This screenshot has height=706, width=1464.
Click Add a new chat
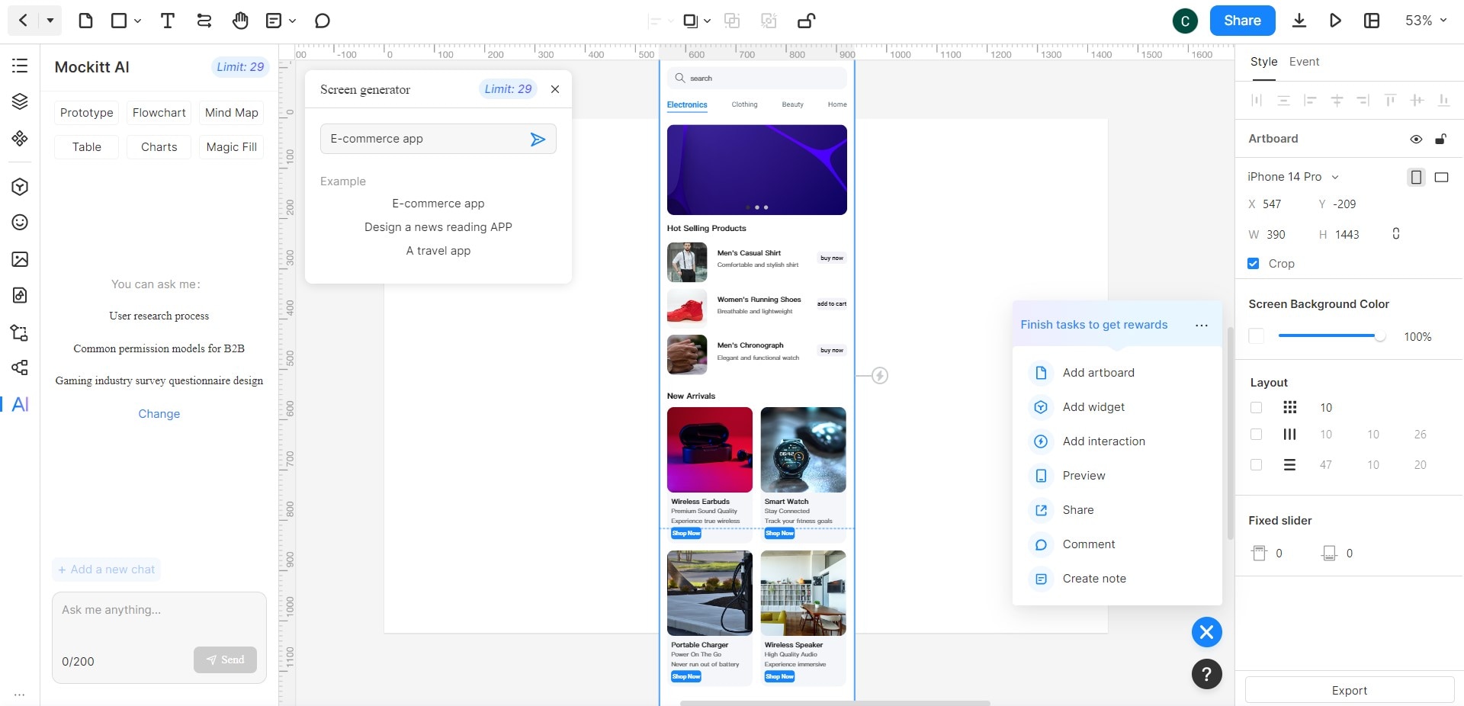pyautogui.click(x=107, y=570)
